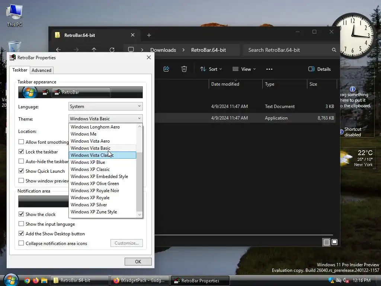Click the Customize... button
Screen dimensions: 381x286
127,243
